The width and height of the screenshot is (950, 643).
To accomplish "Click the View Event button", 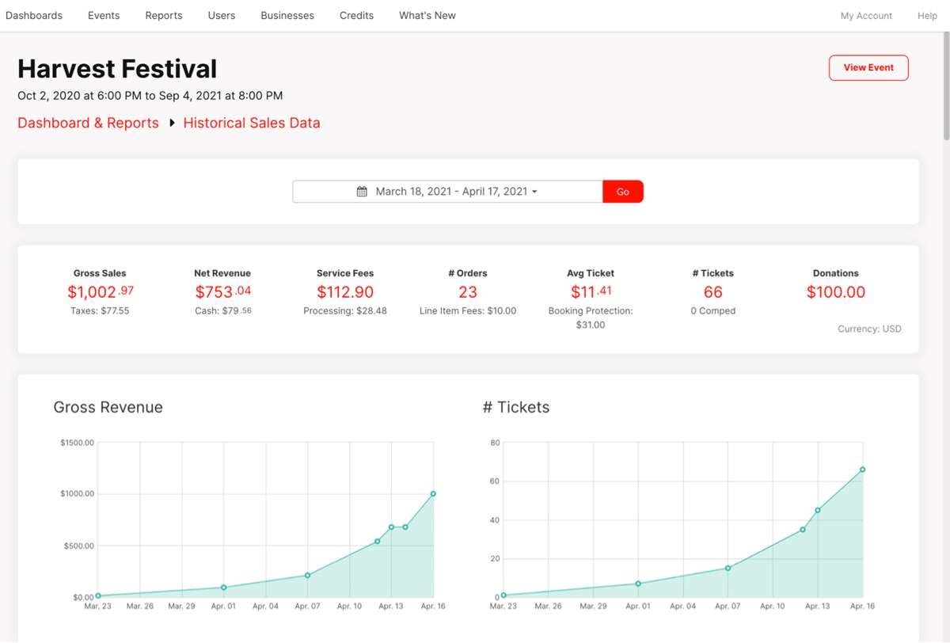I will 868,67.
